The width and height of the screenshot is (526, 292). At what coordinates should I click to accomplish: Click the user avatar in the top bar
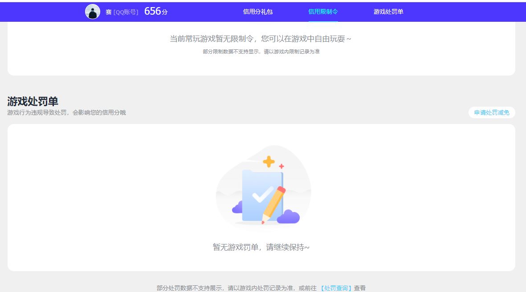pyautogui.click(x=93, y=12)
